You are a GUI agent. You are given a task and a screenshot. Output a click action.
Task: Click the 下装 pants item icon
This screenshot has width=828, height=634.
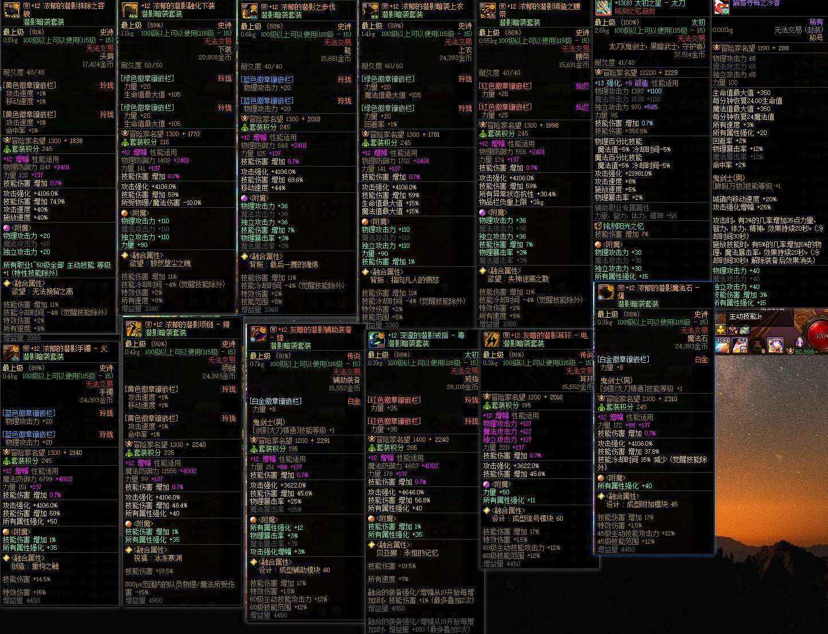point(129,11)
